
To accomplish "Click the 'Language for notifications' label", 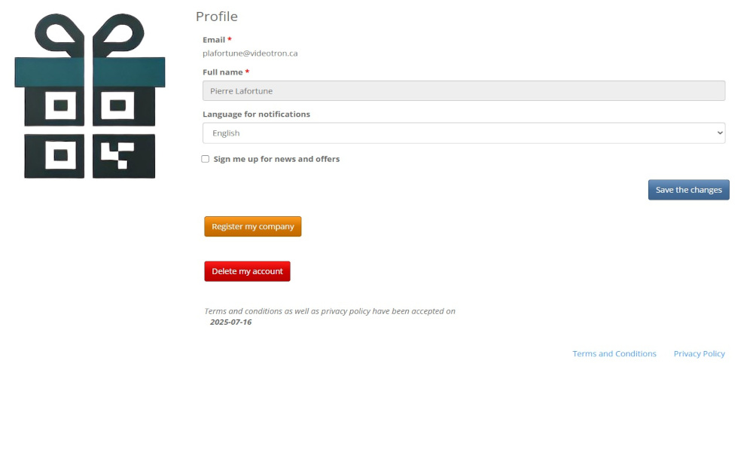I will click(x=256, y=115).
